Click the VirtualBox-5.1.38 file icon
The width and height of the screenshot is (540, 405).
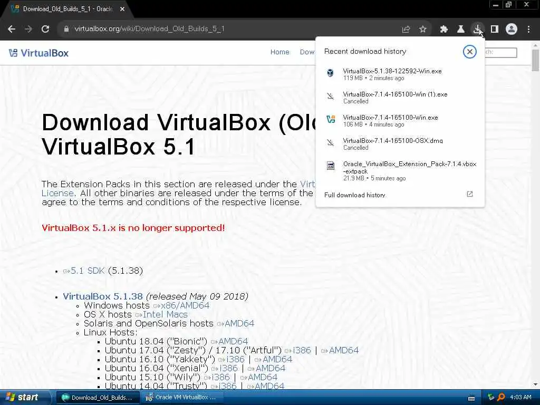(x=330, y=73)
